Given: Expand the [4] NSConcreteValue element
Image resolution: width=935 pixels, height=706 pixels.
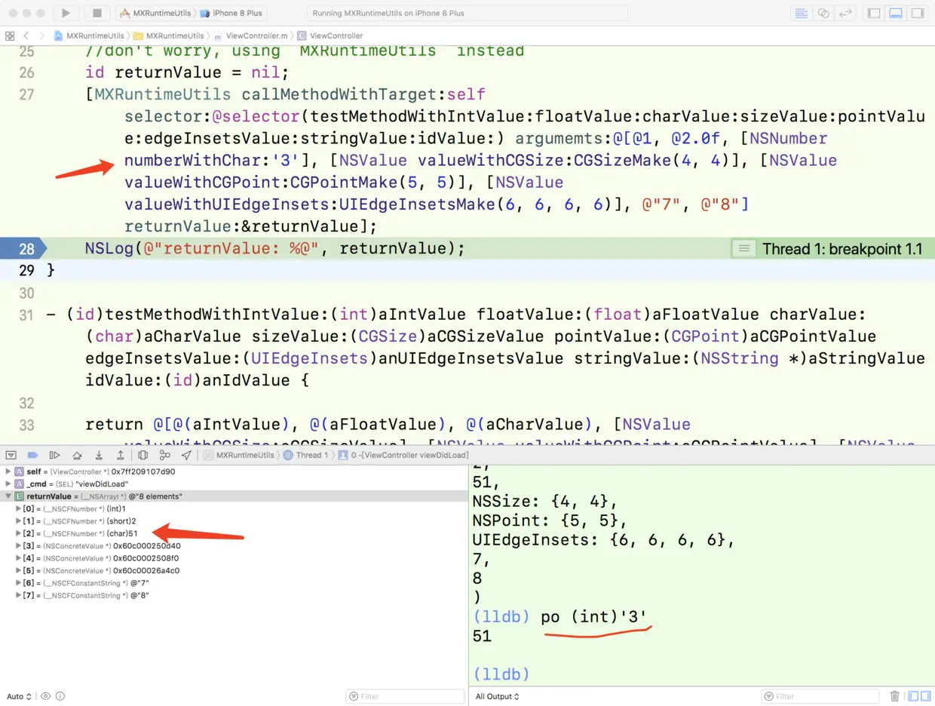Looking at the screenshot, I should pos(19,558).
